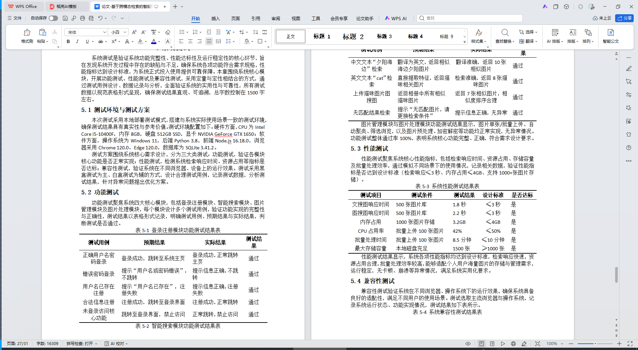638x350 pixels.
Task: Click the 未上云 cloud status button
Action: 602,18
